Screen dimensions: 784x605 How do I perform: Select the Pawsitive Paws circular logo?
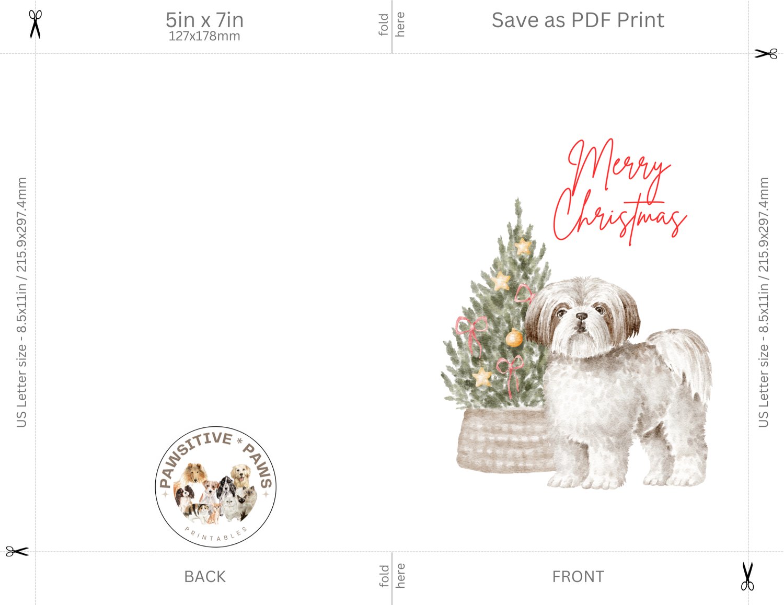coord(216,487)
